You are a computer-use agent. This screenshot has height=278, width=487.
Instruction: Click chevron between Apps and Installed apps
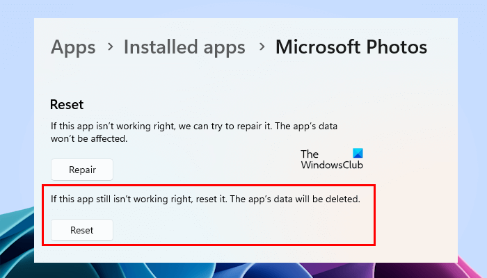tap(110, 48)
